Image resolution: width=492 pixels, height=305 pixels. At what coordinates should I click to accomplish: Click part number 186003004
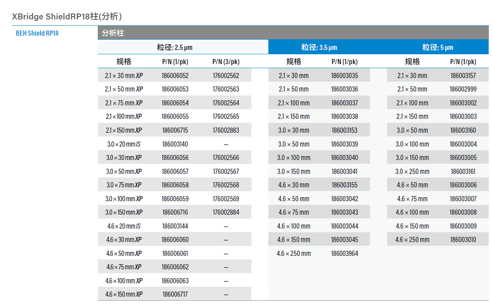pyautogui.click(x=463, y=144)
